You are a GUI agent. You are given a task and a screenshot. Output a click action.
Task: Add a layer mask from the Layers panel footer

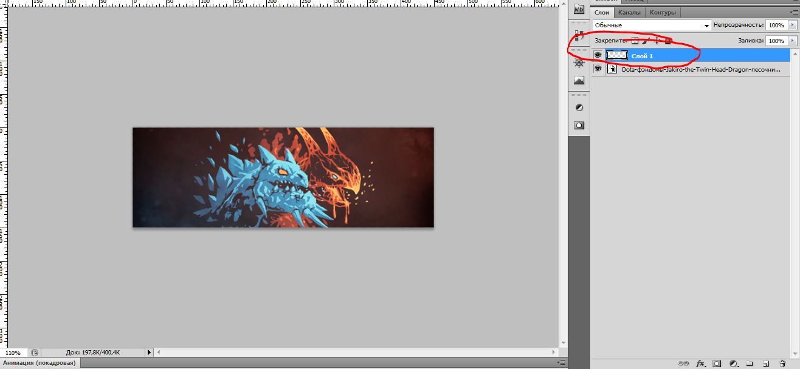click(x=717, y=364)
